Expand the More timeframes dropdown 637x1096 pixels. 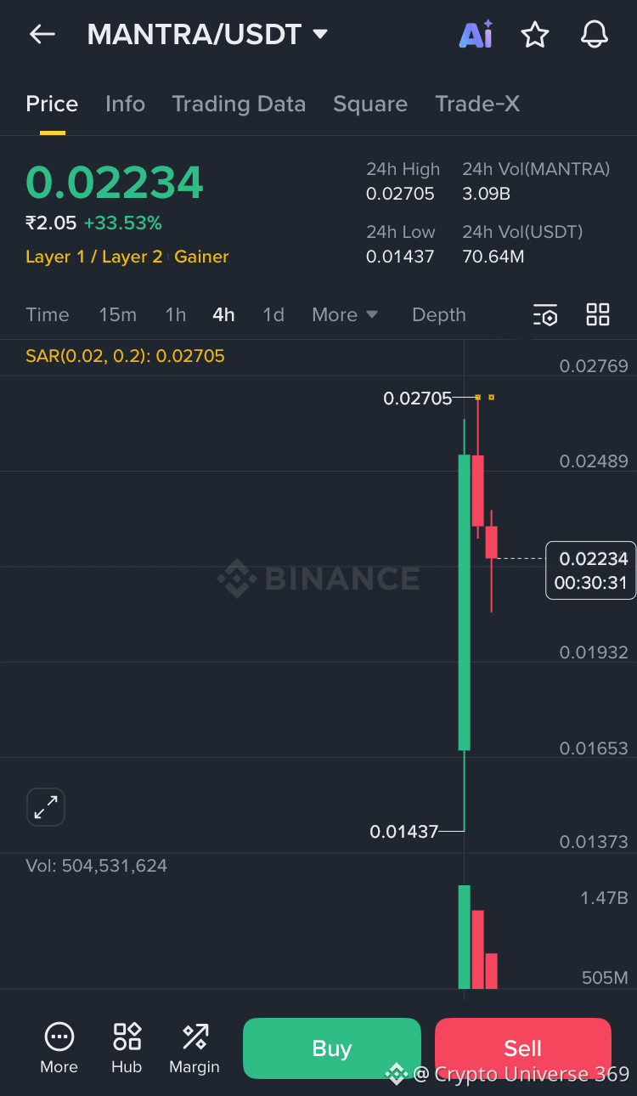pos(345,314)
